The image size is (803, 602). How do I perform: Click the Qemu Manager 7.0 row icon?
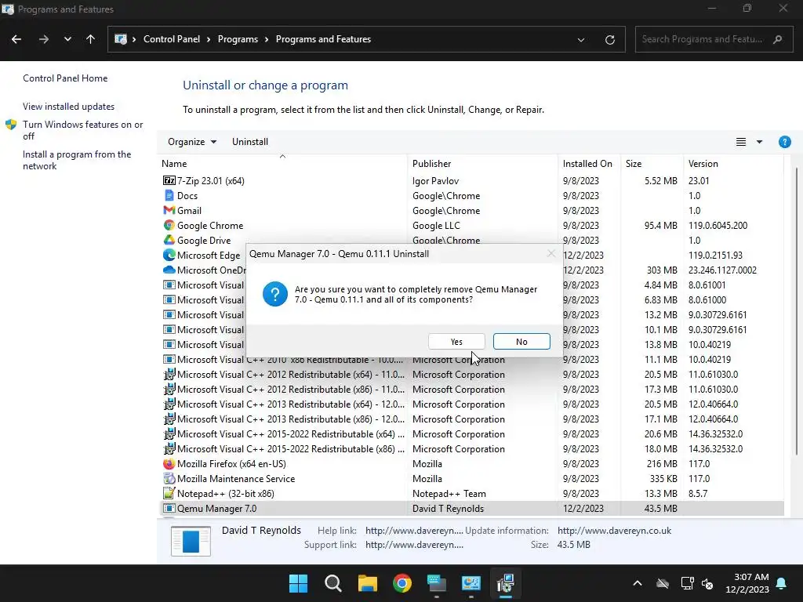169,508
